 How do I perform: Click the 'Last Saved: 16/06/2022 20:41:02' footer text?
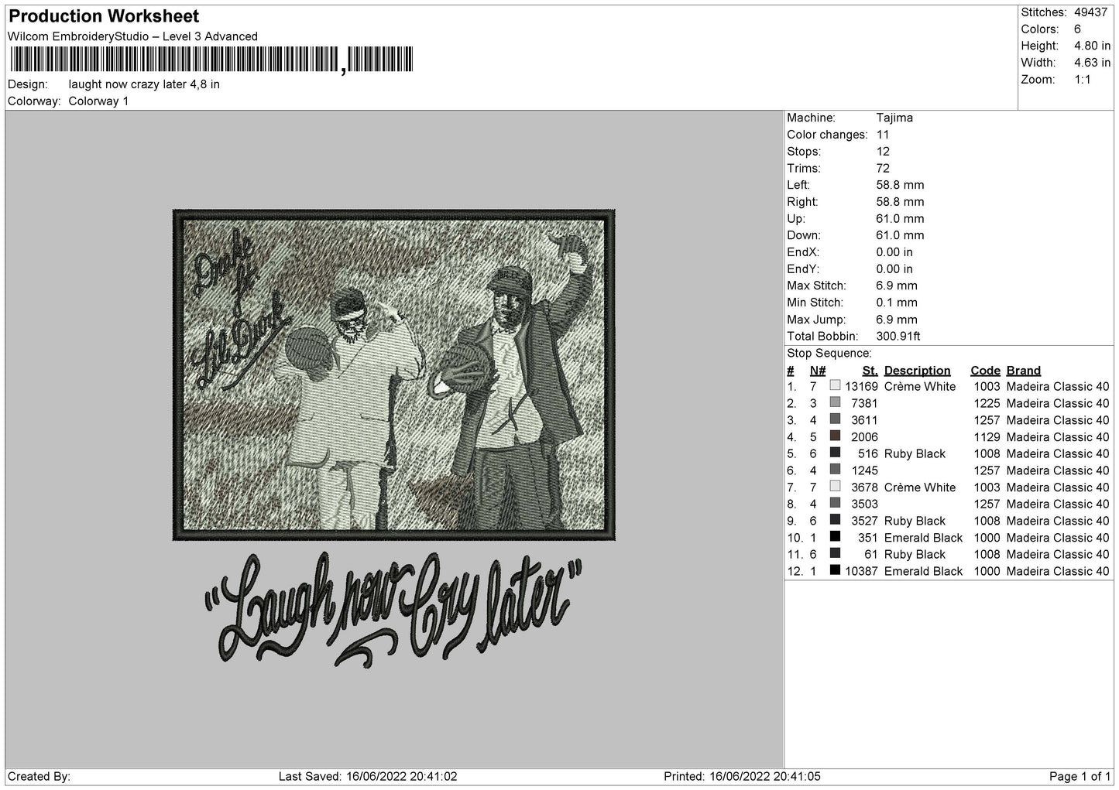pyautogui.click(x=368, y=776)
